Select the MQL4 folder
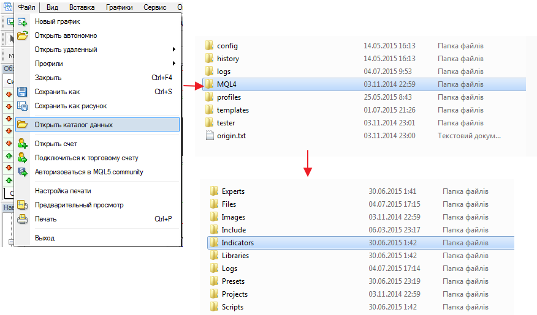Image resolution: width=537 pixels, height=315 pixels. click(226, 84)
